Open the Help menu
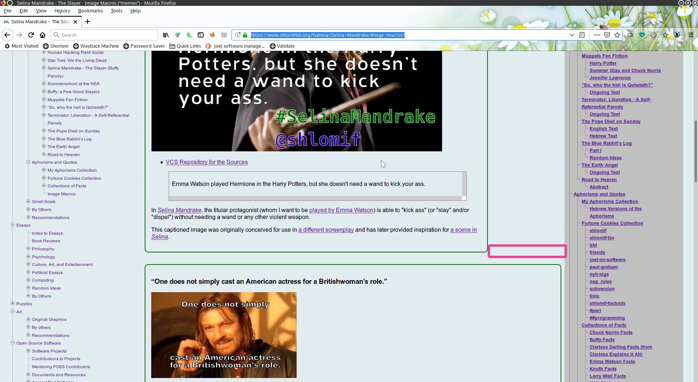This screenshot has height=382, width=698. click(x=135, y=11)
